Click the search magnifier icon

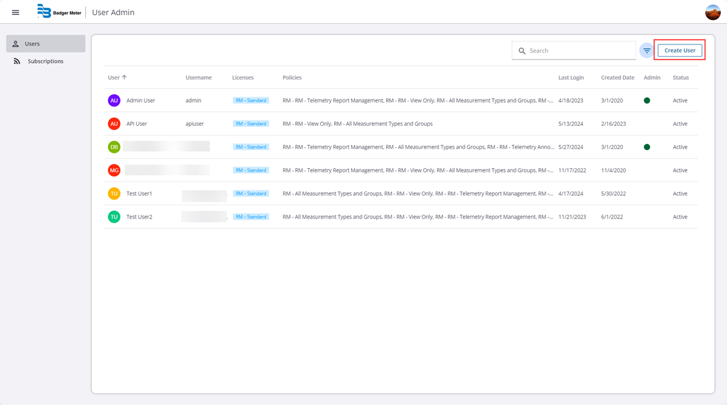(522, 51)
